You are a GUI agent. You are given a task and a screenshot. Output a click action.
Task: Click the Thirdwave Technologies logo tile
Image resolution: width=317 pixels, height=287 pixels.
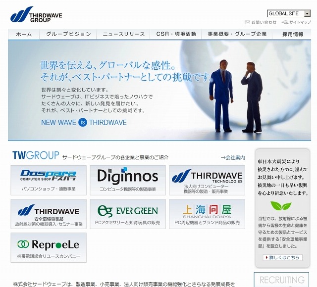(207, 180)
